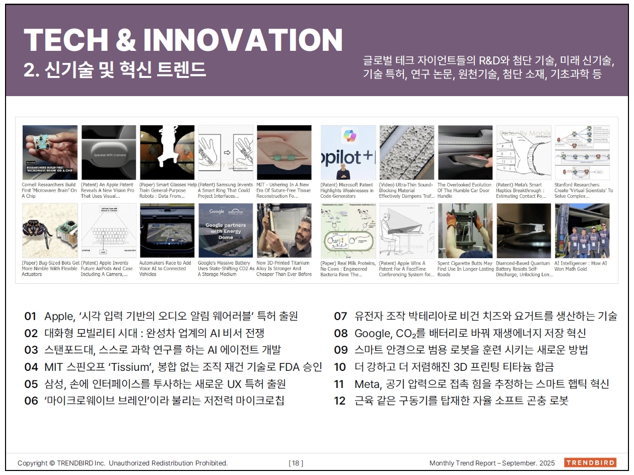Image resolution: width=634 pixels, height=475 pixels.
Task: Select list item 06 on the microwave brain microchip
Action: click(154, 401)
